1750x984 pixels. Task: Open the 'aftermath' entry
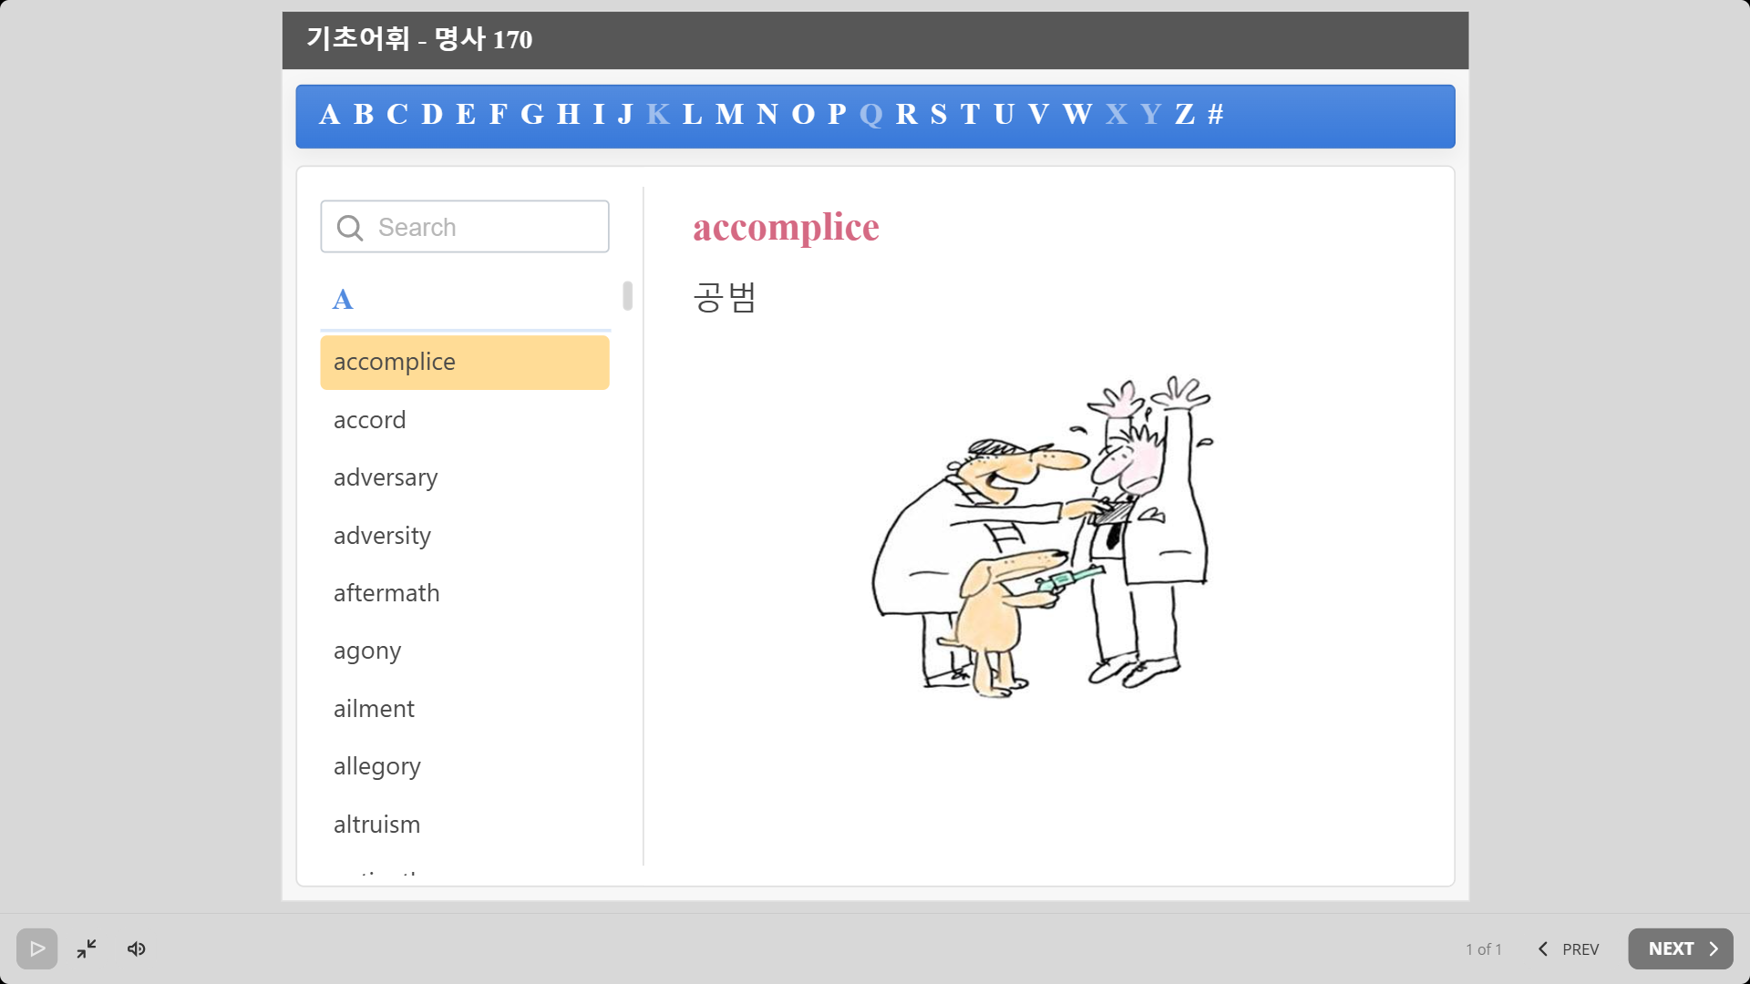386,593
